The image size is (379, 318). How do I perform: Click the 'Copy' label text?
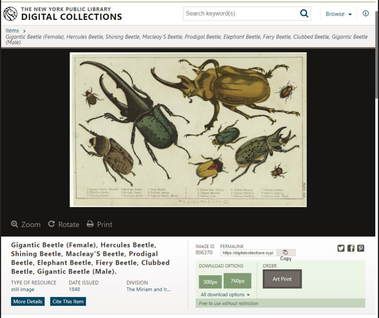[x=286, y=258]
